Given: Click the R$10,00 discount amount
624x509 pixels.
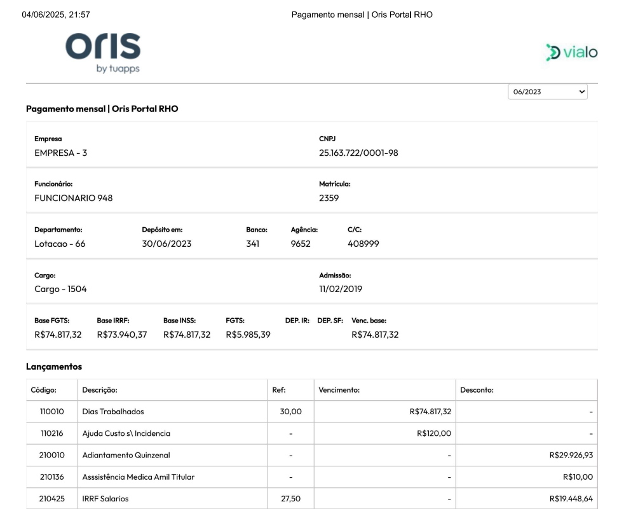Looking at the screenshot, I should tap(578, 477).
